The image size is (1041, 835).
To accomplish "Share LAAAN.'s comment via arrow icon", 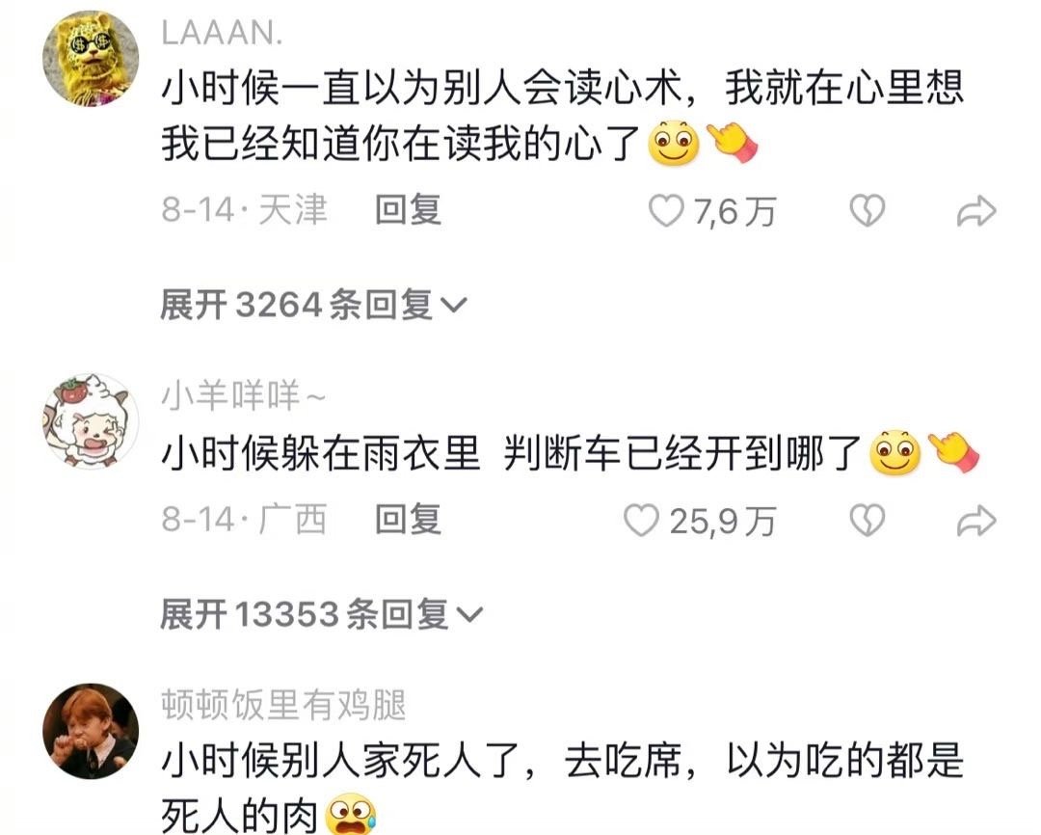I will [975, 211].
